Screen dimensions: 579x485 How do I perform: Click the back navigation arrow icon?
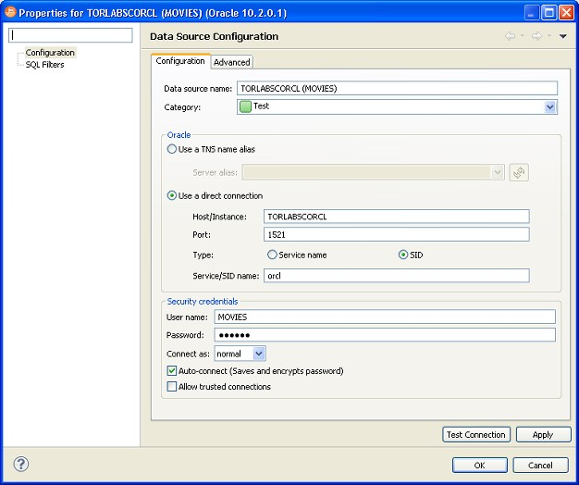(x=510, y=36)
